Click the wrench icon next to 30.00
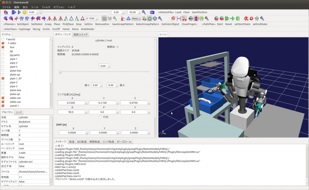The height and width of the screenshot is (190, 309). click(x=144, y=12)
